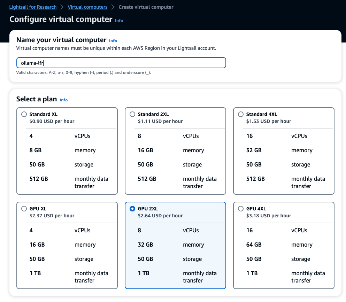
Task: Click the $0.90 USD per hour price text
Action: 52,121
